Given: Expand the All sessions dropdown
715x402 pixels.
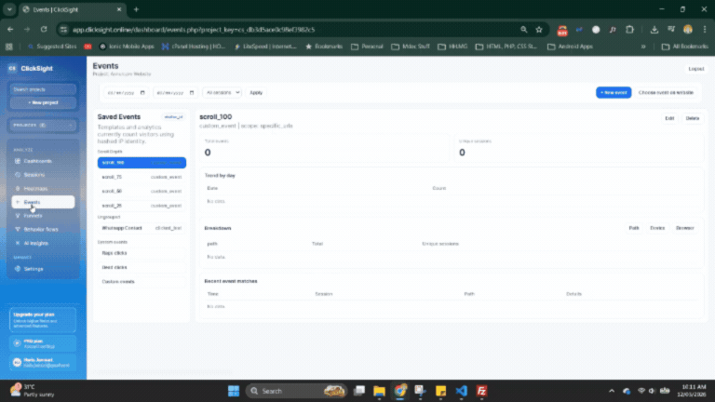Looking at the screenshot, I should 223,92.
